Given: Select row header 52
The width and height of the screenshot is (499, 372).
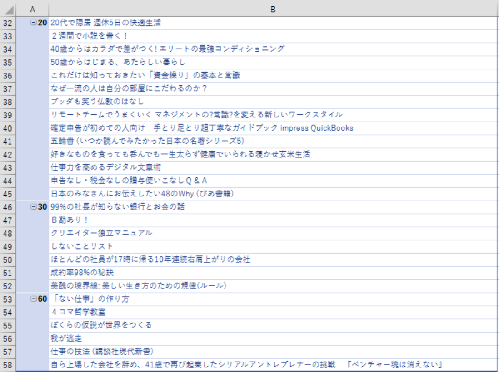Looking at the screenshot, I should click(8, 286).
